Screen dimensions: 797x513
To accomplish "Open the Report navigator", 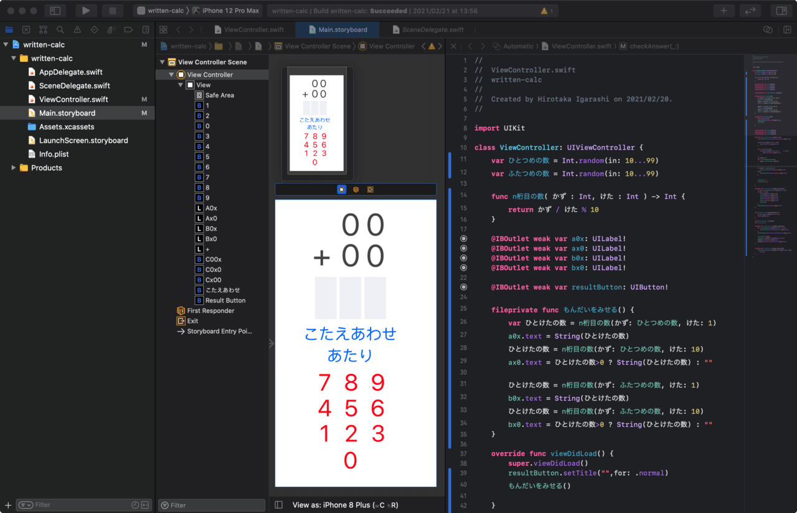I will click(x=145, y=29).
